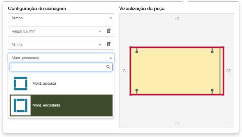The width and height of the screenshot is (242, 137).
Task: Select the Mont. apoiada option
Action: point(44,84)
